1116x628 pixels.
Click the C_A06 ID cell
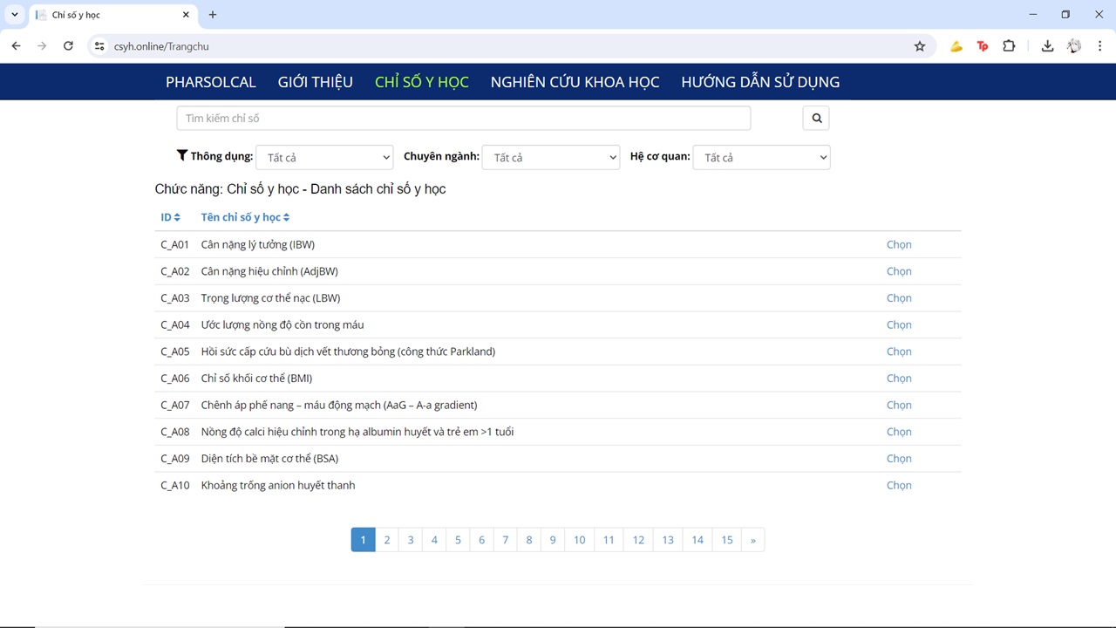tap(175, 379)
